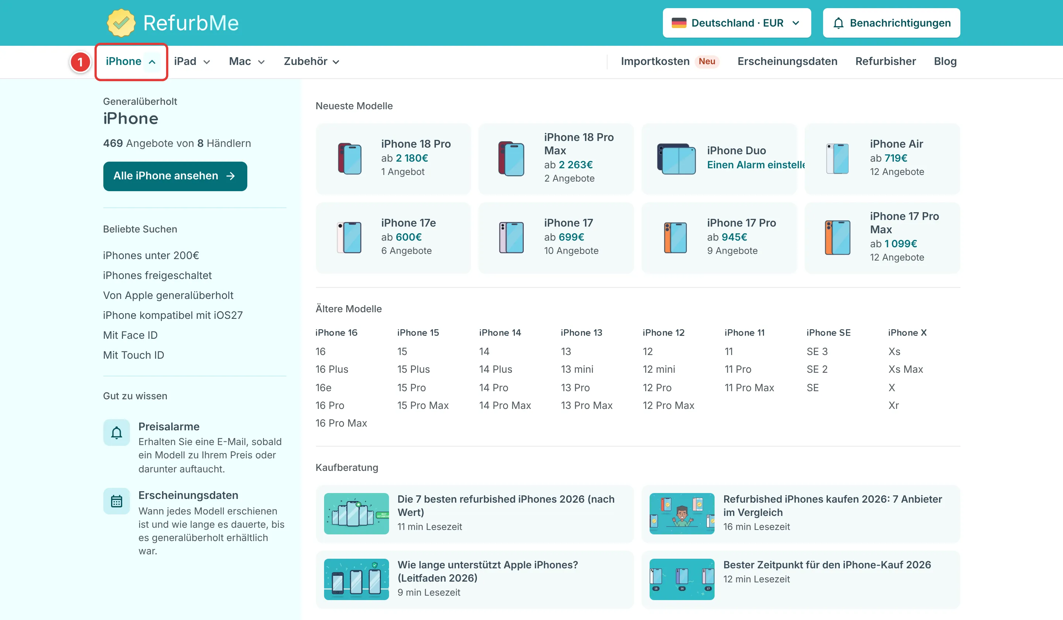Image resolution: width=1063 pixels, height=620 pixels.
Task: Click the iPhone 17 Pro phone image
Action: (x=675, y=237)
